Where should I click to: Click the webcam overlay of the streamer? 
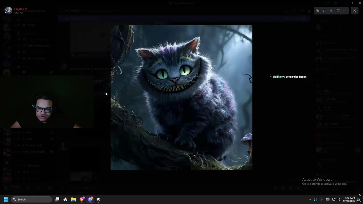[47, 102]
